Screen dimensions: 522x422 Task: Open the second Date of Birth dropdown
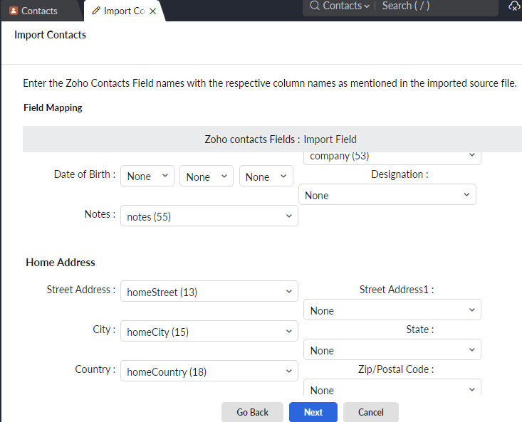207,176
